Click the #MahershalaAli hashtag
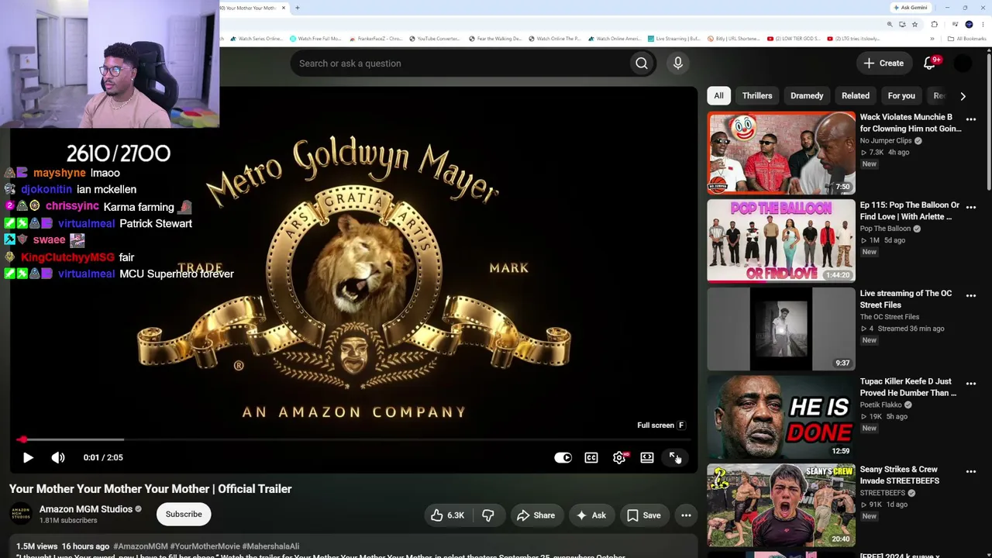The width and height of the screenshot is (992, 558). pyautogui.click(x=270, y=546)
